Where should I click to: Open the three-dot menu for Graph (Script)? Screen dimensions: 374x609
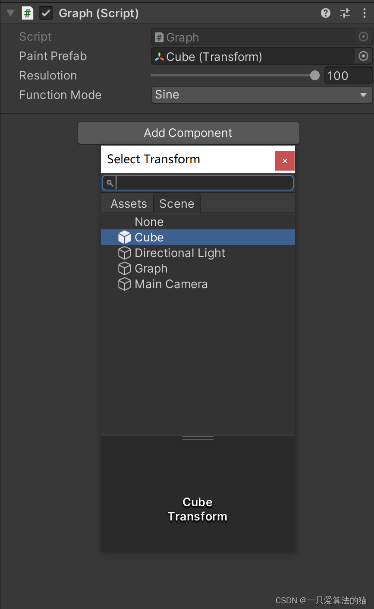365,13
